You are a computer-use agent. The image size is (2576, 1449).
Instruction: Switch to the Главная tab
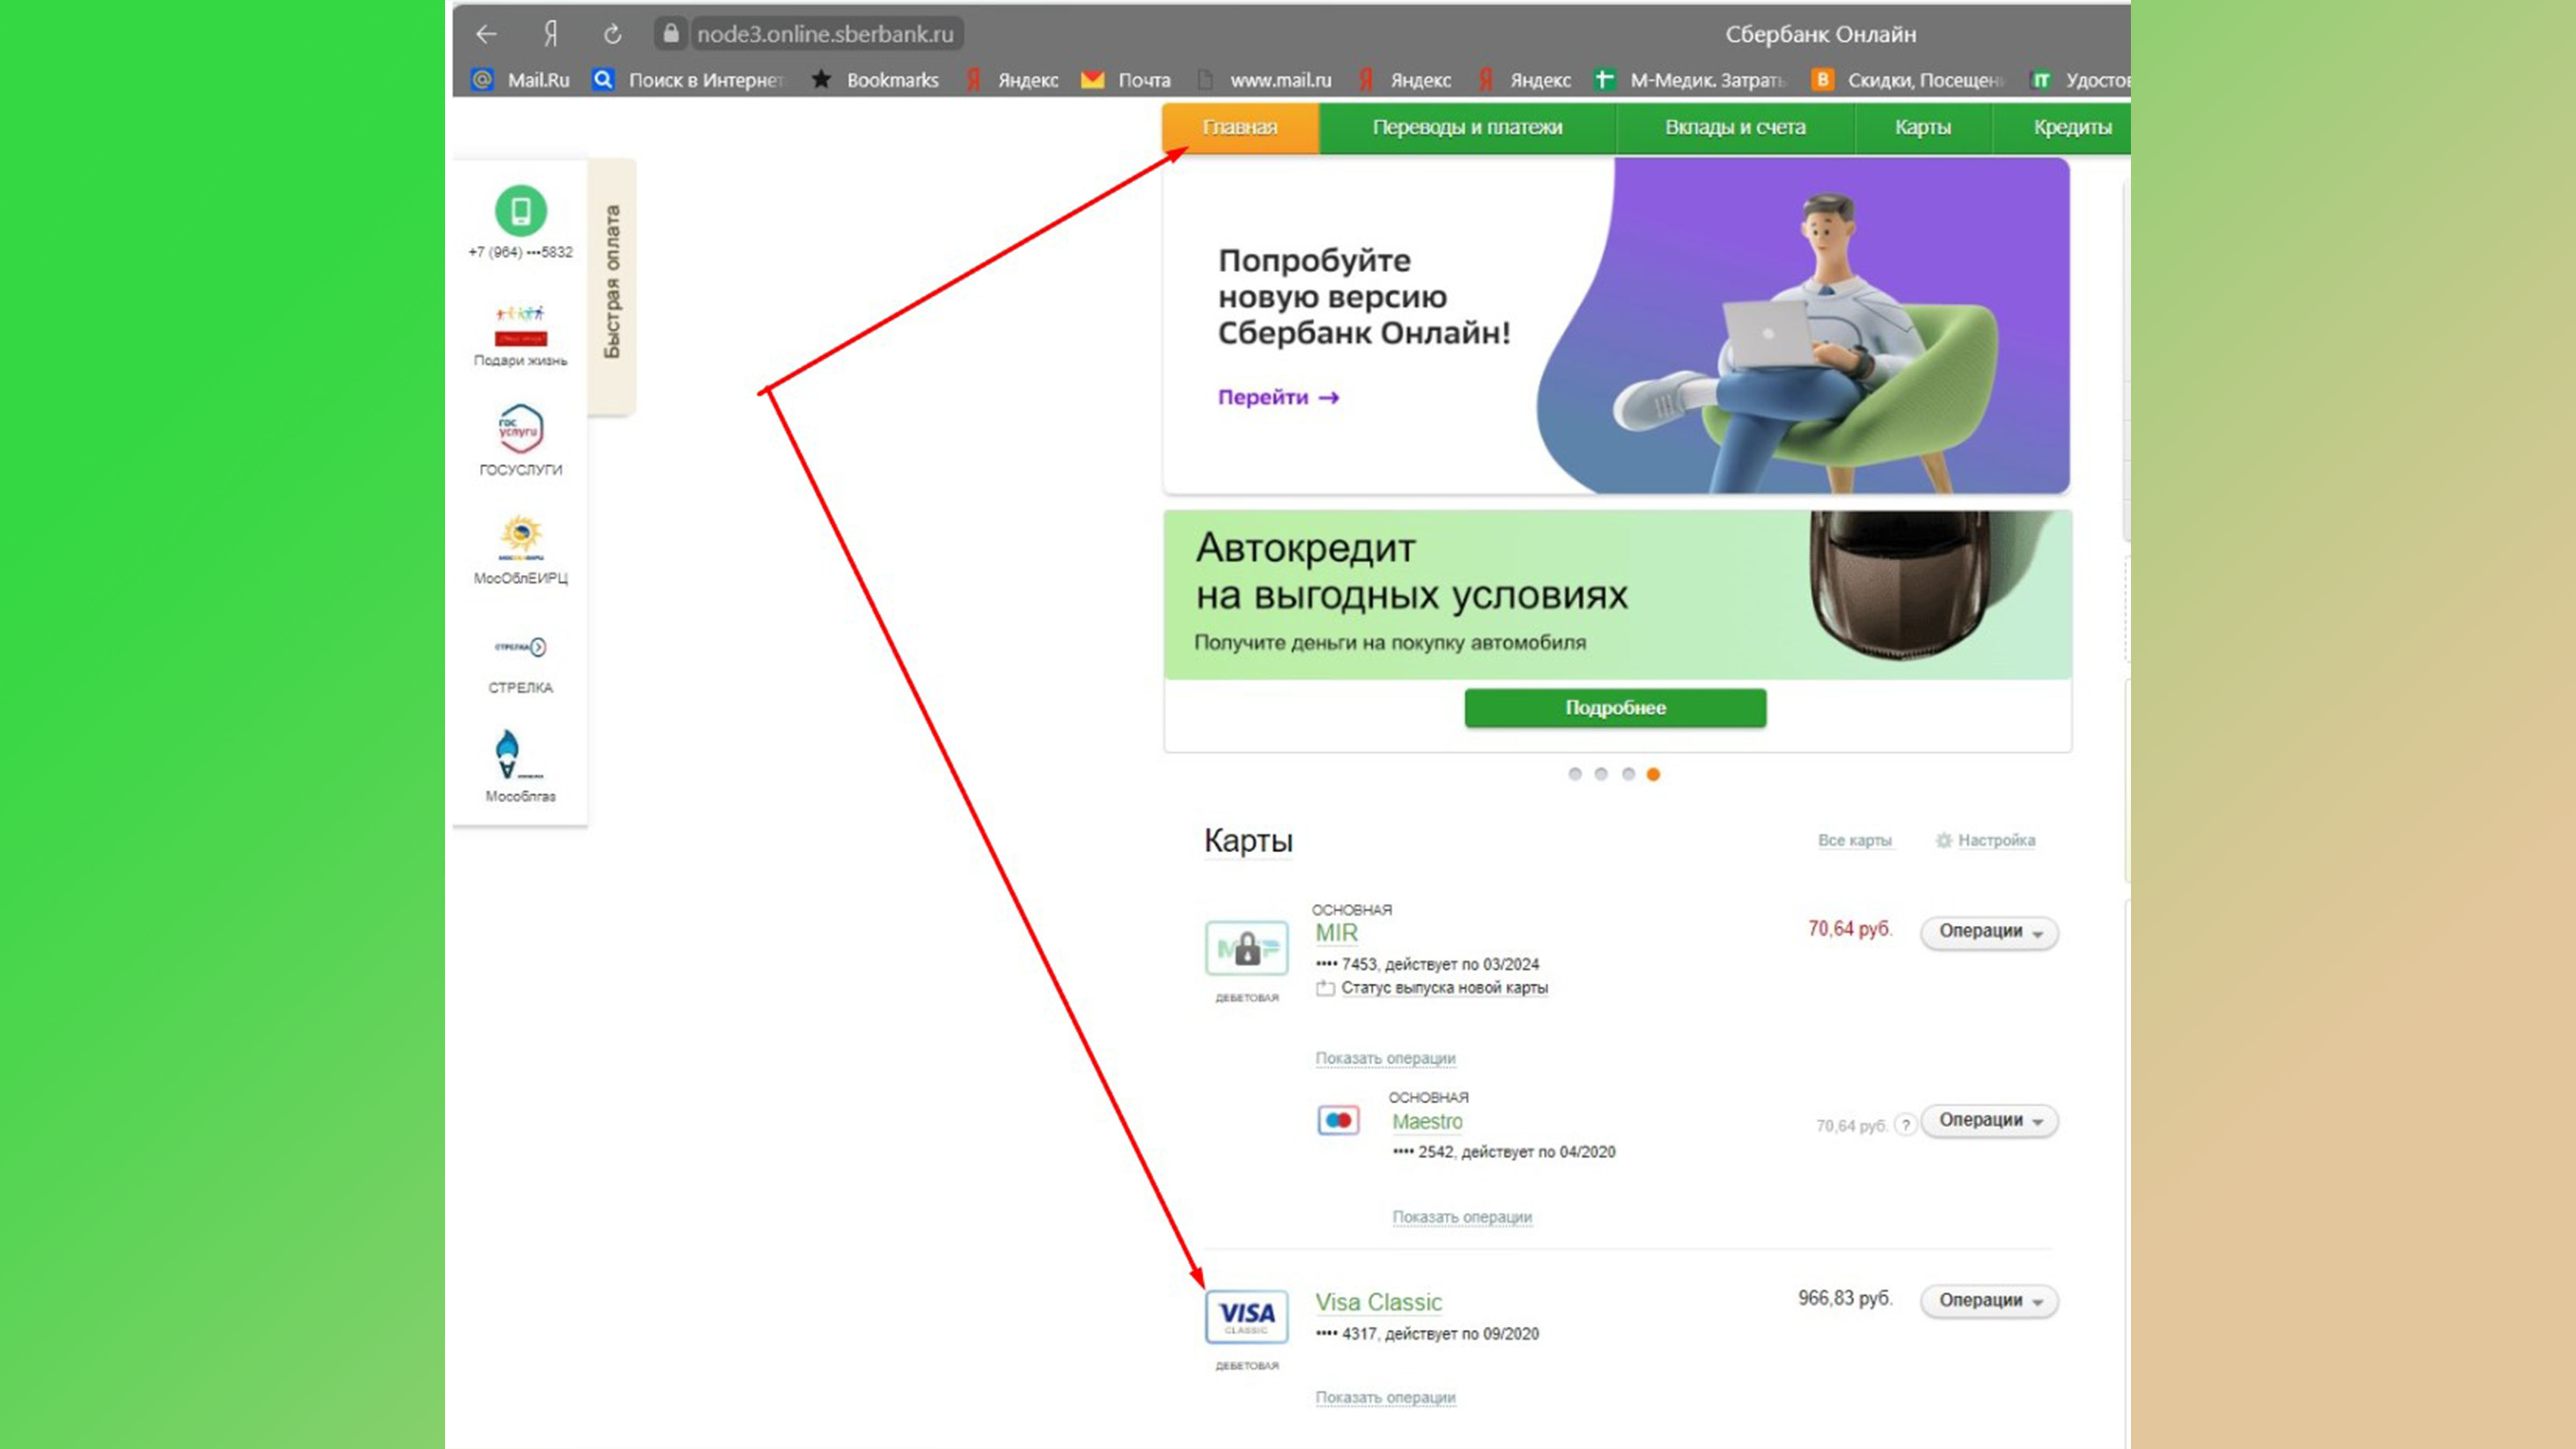coord(1240,128)
